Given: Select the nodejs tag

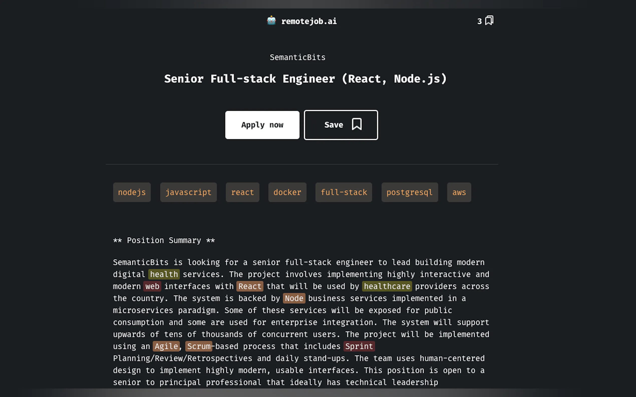Looking at the screenshot, I should pyautogui.click(x=132, y=192).
